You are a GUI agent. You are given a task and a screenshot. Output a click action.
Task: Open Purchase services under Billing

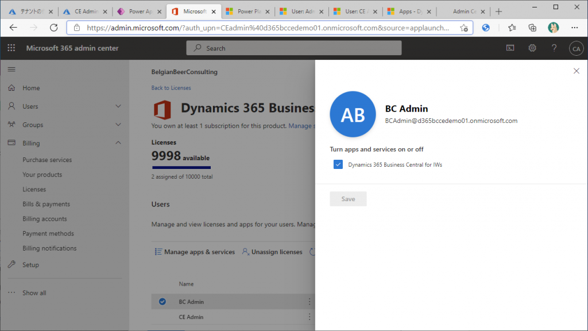tap(47, 160)
